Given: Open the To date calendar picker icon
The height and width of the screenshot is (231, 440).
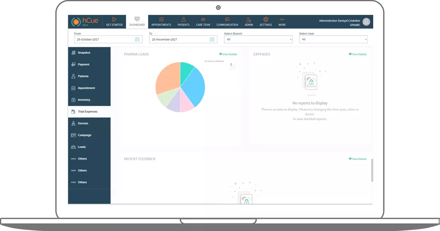Looking at the screenshot, I should pos(212,40).
